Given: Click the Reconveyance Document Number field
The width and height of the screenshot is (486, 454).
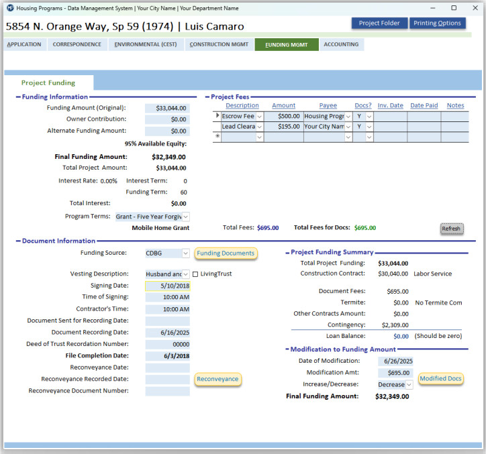Looking at the screenshot, I should pyautogui.click(x=167, y=392).
